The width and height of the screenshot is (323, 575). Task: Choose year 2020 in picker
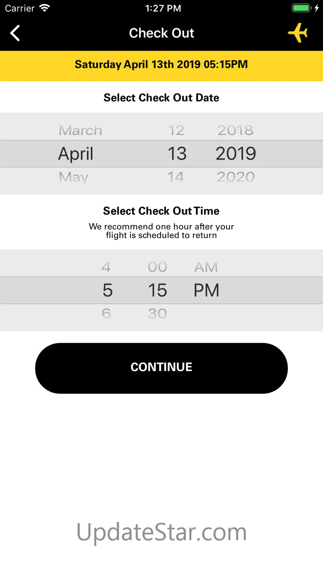pyautogui.click(x=236, y=177)
